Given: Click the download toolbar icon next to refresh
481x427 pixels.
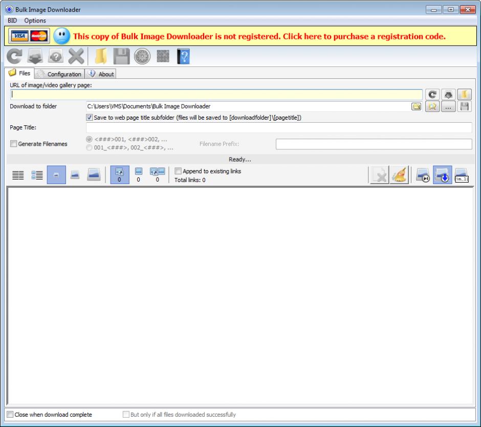Looking at the screenshot, I should click(x=35, y=56).
